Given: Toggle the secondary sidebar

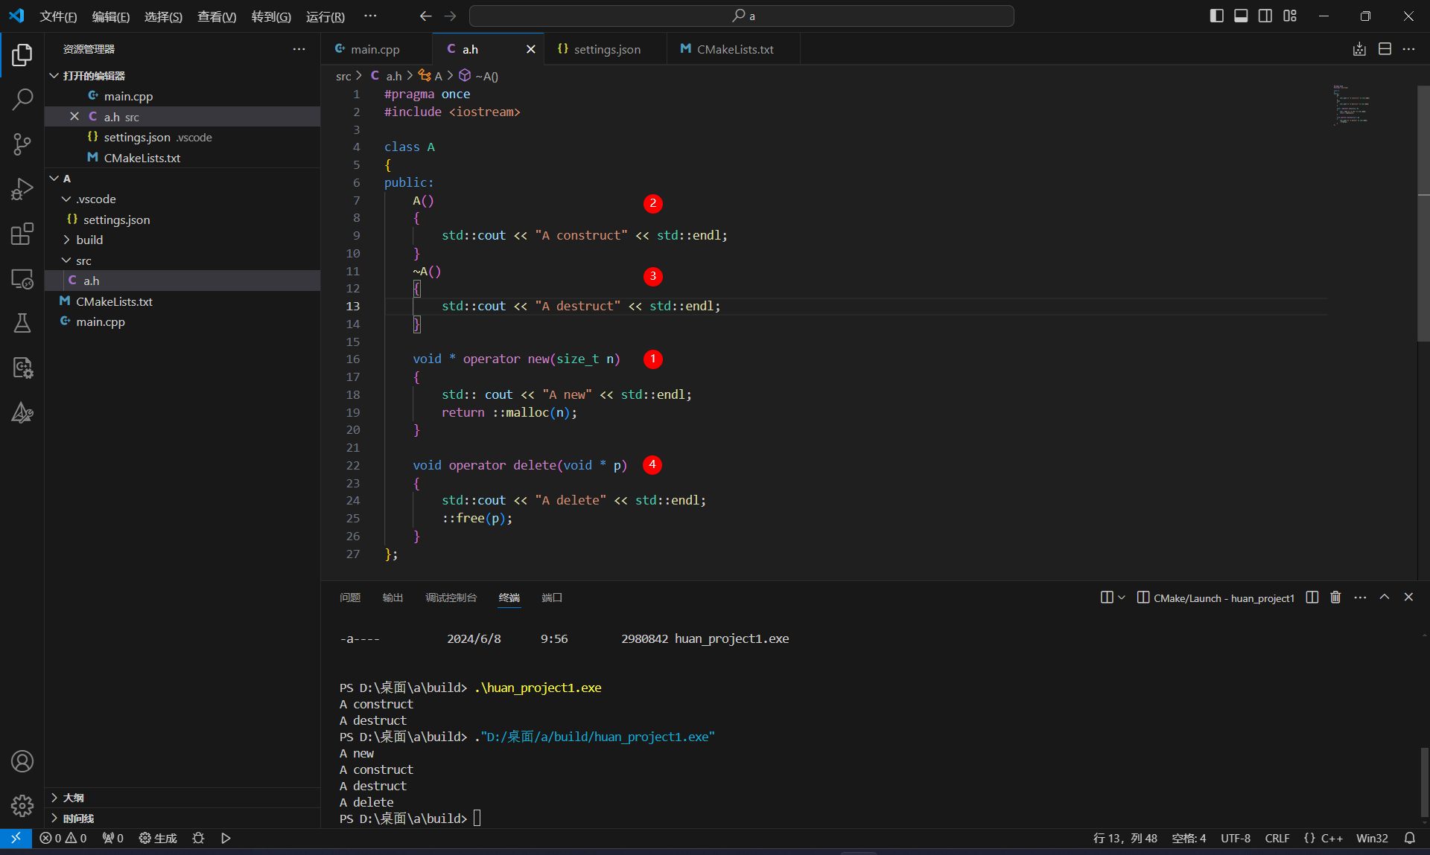Looking at the screenshot, I should pyautogui.click(x=1265, y=15).
